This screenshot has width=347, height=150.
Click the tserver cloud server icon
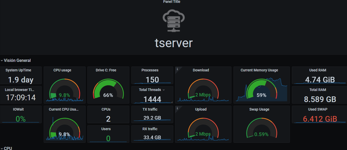point(173,20)
